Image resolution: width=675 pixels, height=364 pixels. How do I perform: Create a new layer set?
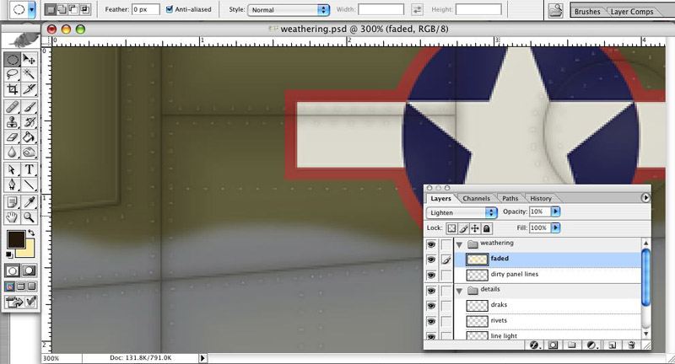pyautogui.click(x=572, y=345)
